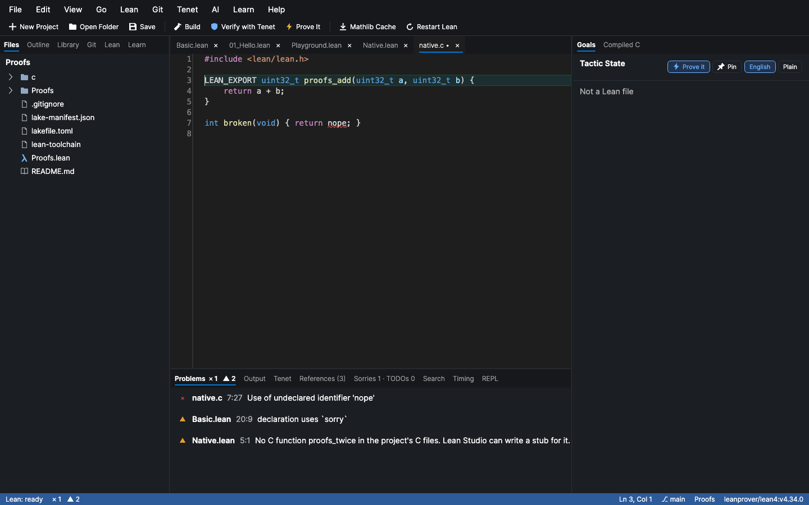Close the native.c editor tab
This screenshot has width=809, height=505.
pos(457,45)
